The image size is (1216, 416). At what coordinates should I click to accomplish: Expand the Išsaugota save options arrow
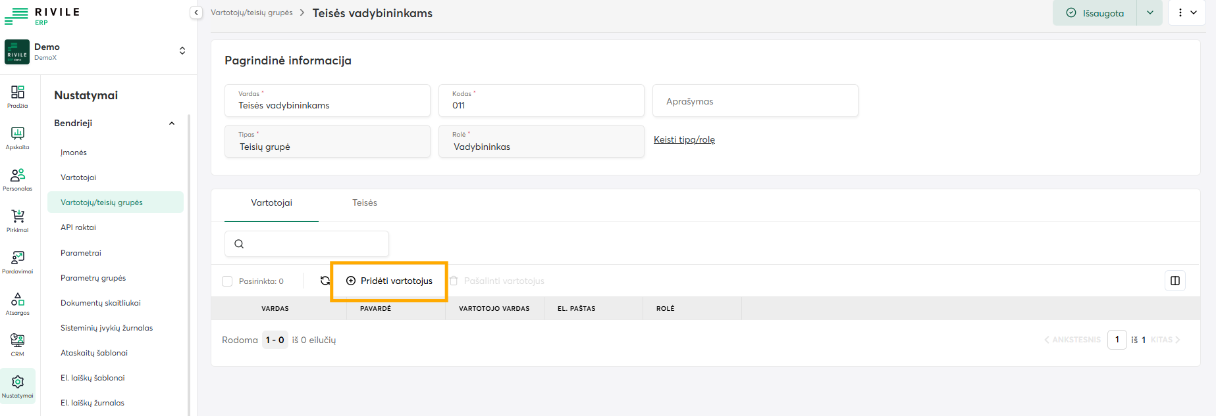[1150, 12]
